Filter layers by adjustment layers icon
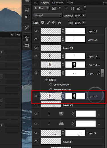107x148 pixels. (60, 8)
